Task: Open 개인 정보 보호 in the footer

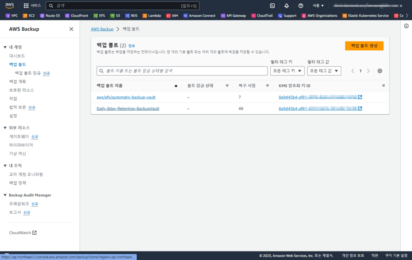Action: point(353,256)
